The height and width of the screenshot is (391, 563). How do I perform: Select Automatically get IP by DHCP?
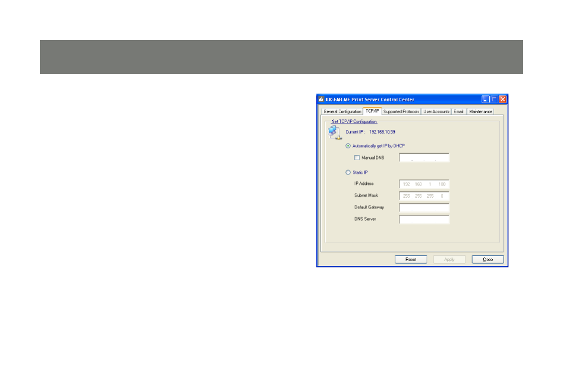375,146
